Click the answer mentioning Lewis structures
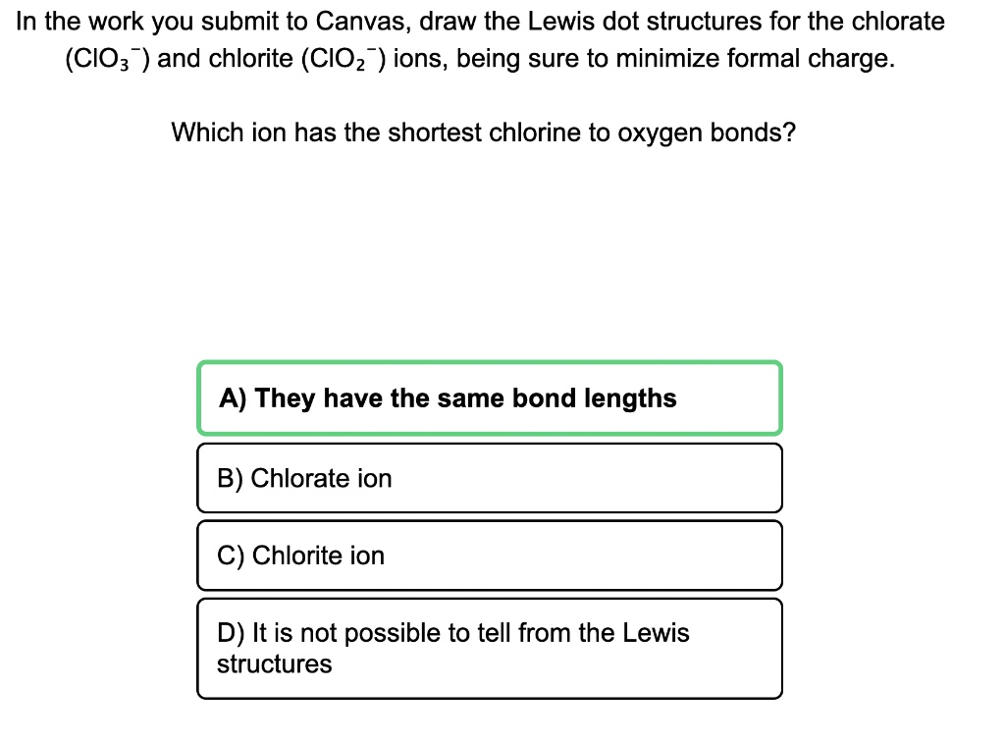The width and height of the screenshot is (1005, 741). coord(490,648)
